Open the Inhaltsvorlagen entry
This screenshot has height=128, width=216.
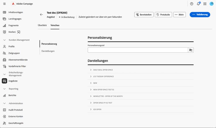(16, 12)
